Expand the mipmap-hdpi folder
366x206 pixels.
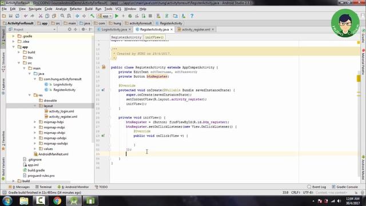[35, 122]
